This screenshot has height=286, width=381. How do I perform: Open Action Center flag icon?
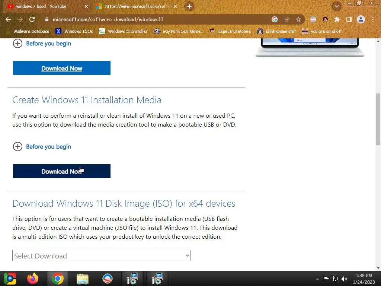tap(326, 279)
